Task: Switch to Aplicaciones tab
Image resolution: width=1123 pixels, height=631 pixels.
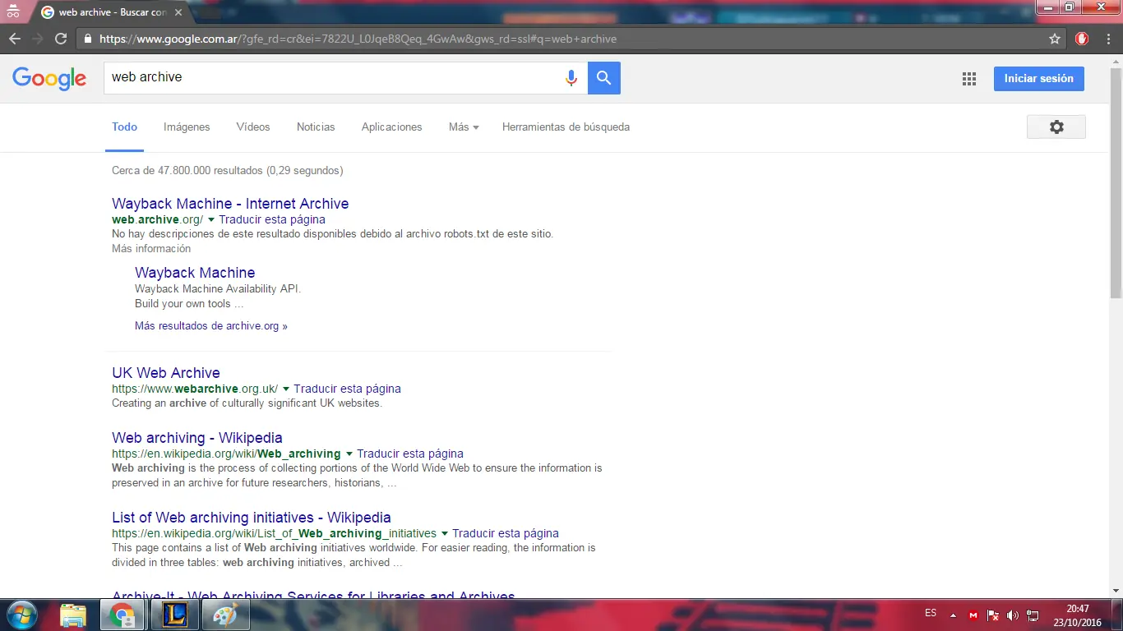Action: pos(391,127)
